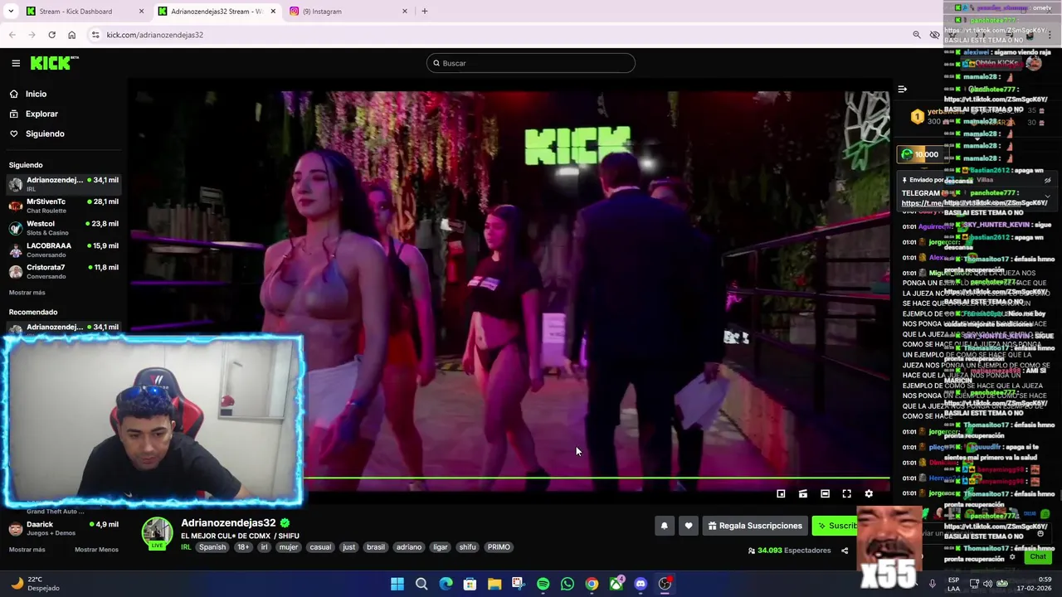Screen dimensions: 1062x597
Task: Select the mujer tag
Action: (x=289, y=547)
